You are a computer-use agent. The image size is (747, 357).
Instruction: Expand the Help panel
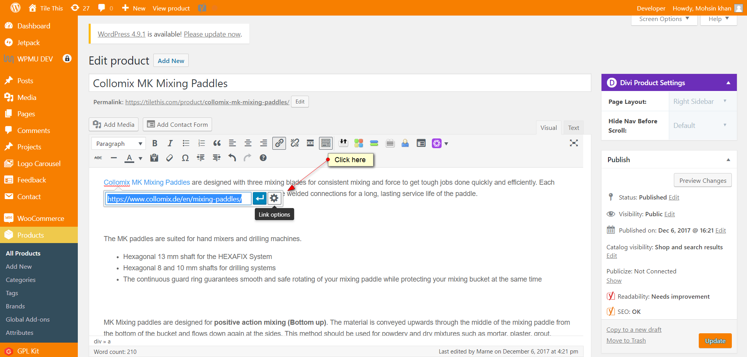[x=719, y=19]
